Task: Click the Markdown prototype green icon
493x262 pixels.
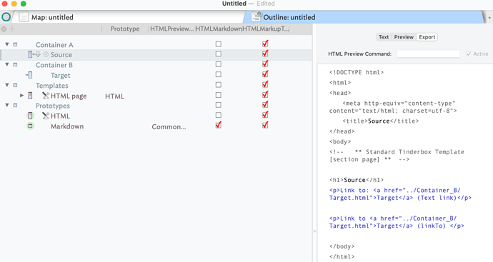Action: pyautogui.click(x=30, y=126)
